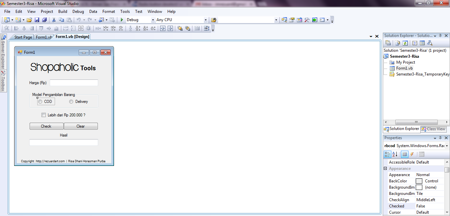Image resolution: width=450 pixels, height=216 pixels.
Task: Click the Solution Explorer horizontal scrollbar
Action: (417, 122)
